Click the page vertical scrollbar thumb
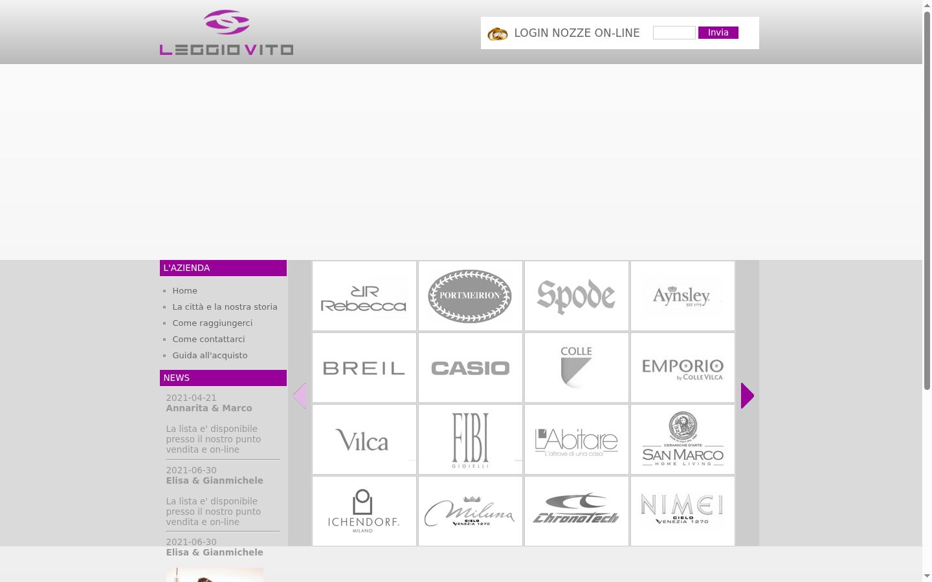932x582 pixels. coord(927,200)
